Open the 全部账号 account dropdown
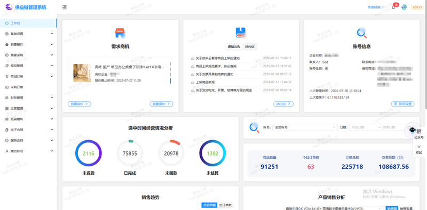This screenshot has width=427, height=210. click(x=305, y=127)
